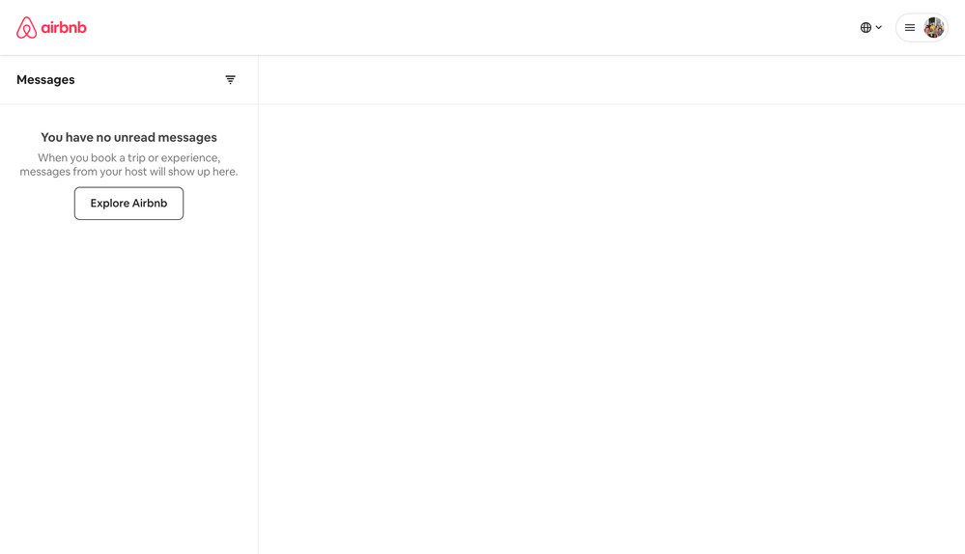Click the blank space between Messages and filter
The image size is (965, 554).
[150, 80]
